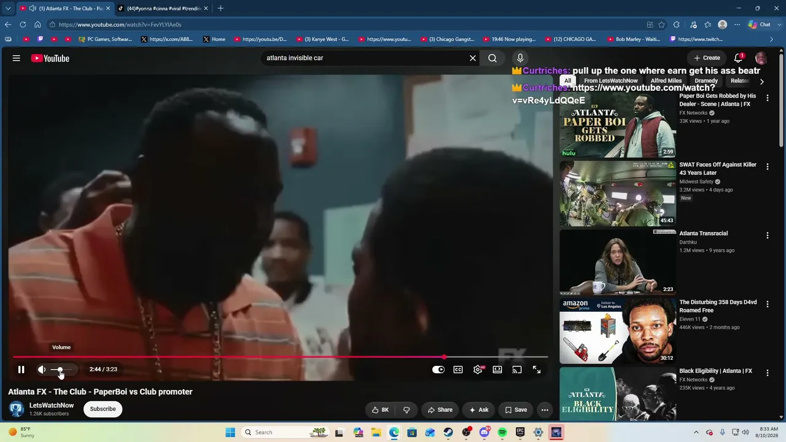This screenshot has width=786, height=442.
Task: Expand the tab search dropdown
Action: pos(8,9)
